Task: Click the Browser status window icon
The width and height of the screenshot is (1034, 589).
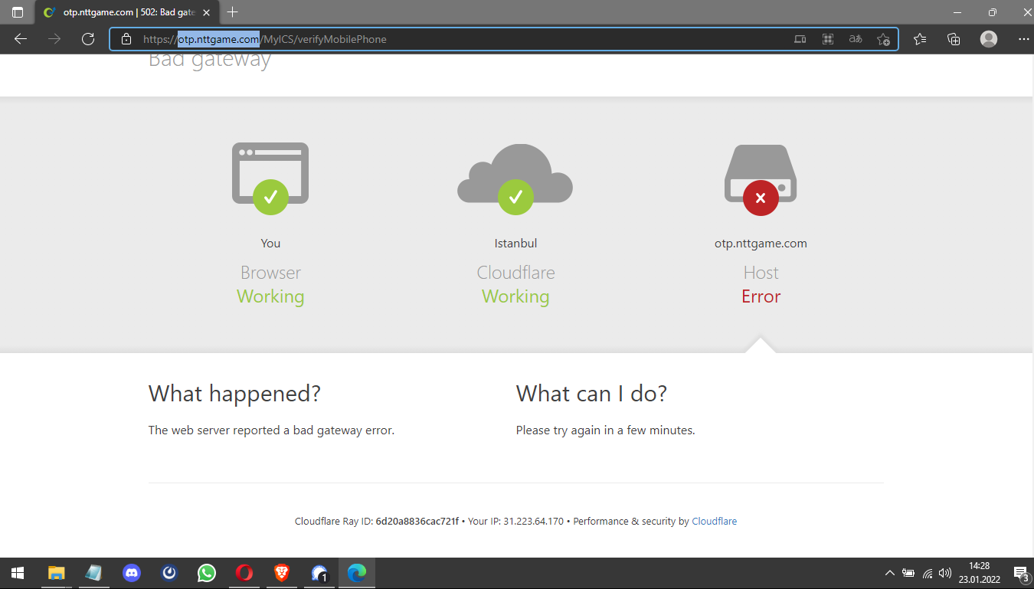Action: (270, 178)
